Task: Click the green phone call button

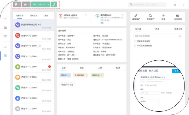Action: [x=54, y=5]
